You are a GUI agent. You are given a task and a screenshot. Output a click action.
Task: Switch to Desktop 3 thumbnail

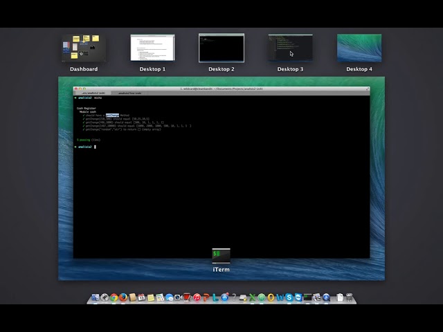pyautogui.click(x=291, y=48)
